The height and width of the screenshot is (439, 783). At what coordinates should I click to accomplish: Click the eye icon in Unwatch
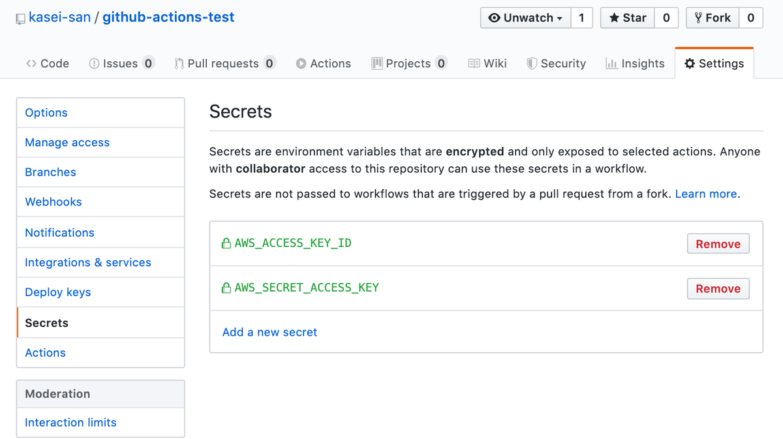494,18
